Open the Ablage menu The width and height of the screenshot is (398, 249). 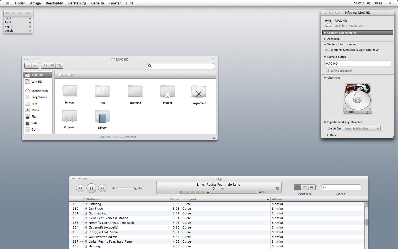[x=35, y=3]
